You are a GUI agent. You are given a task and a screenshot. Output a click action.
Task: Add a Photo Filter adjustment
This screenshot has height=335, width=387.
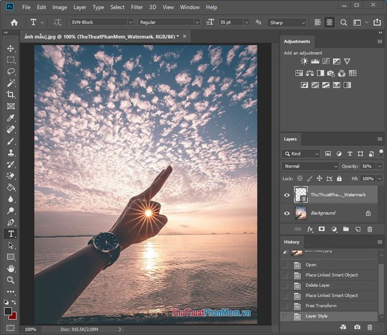[331, 74]
